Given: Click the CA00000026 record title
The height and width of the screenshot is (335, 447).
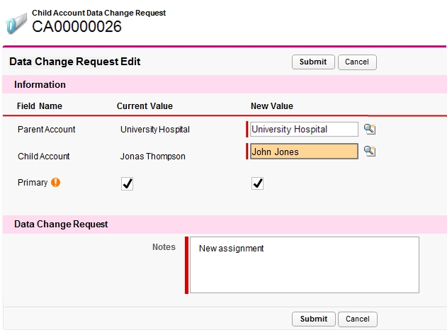Looking at the screenshot, I should point(77,27).
